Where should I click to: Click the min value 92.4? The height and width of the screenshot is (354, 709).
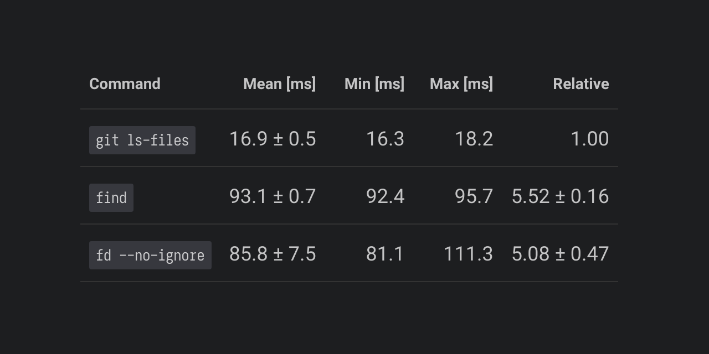(x=385, y=196)
